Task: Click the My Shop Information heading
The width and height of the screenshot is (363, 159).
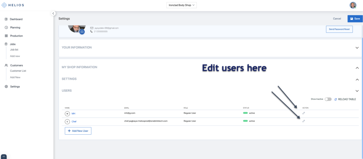Action: tap(79, 67)
